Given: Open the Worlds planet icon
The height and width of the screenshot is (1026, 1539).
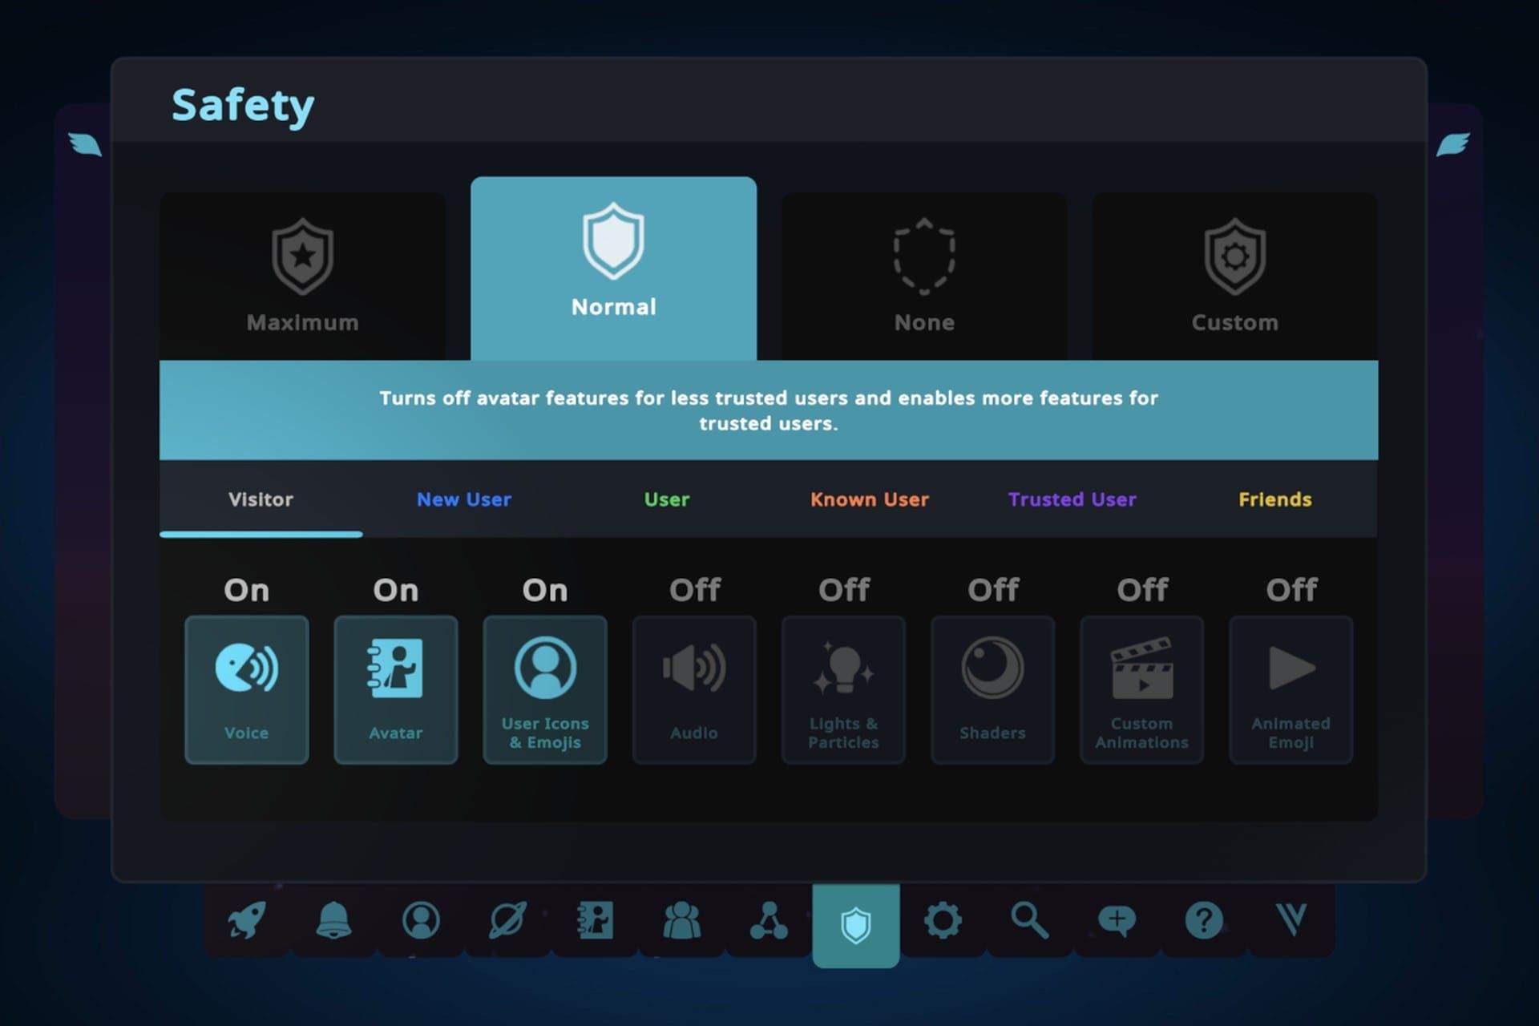Looking at the screenshot, I should 507,920.
